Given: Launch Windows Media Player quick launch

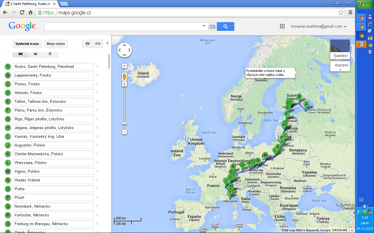Looking at the screenshot, I should (x=370, y=52).
